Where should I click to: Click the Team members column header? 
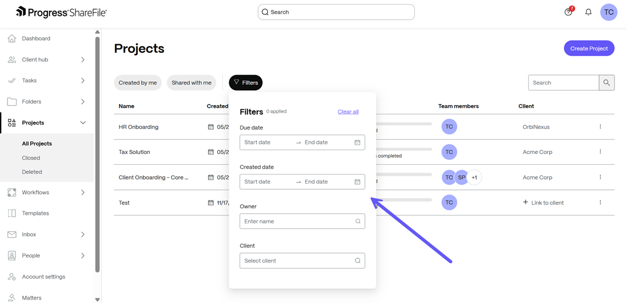[458, 106]
